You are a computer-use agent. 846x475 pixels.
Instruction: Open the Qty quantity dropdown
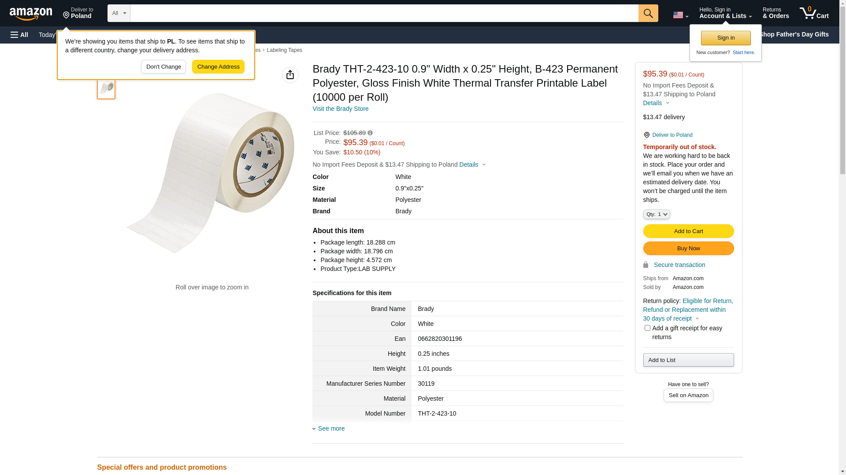657,214
